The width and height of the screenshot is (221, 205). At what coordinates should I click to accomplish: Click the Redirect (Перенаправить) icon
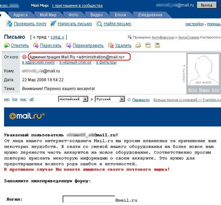tap(69, 45)
